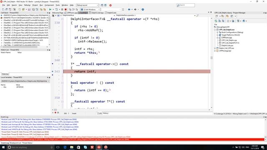
Task: Select CPP_Call_DelphiPCH1.h in Project Manager
Action: [x=230, y=43]
